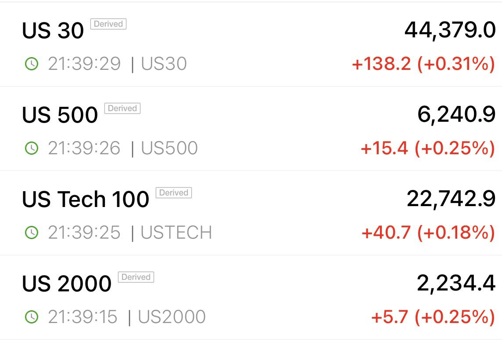Open the US 30 index row
Viewport: 502px width, 345px height.
[251, 44]
